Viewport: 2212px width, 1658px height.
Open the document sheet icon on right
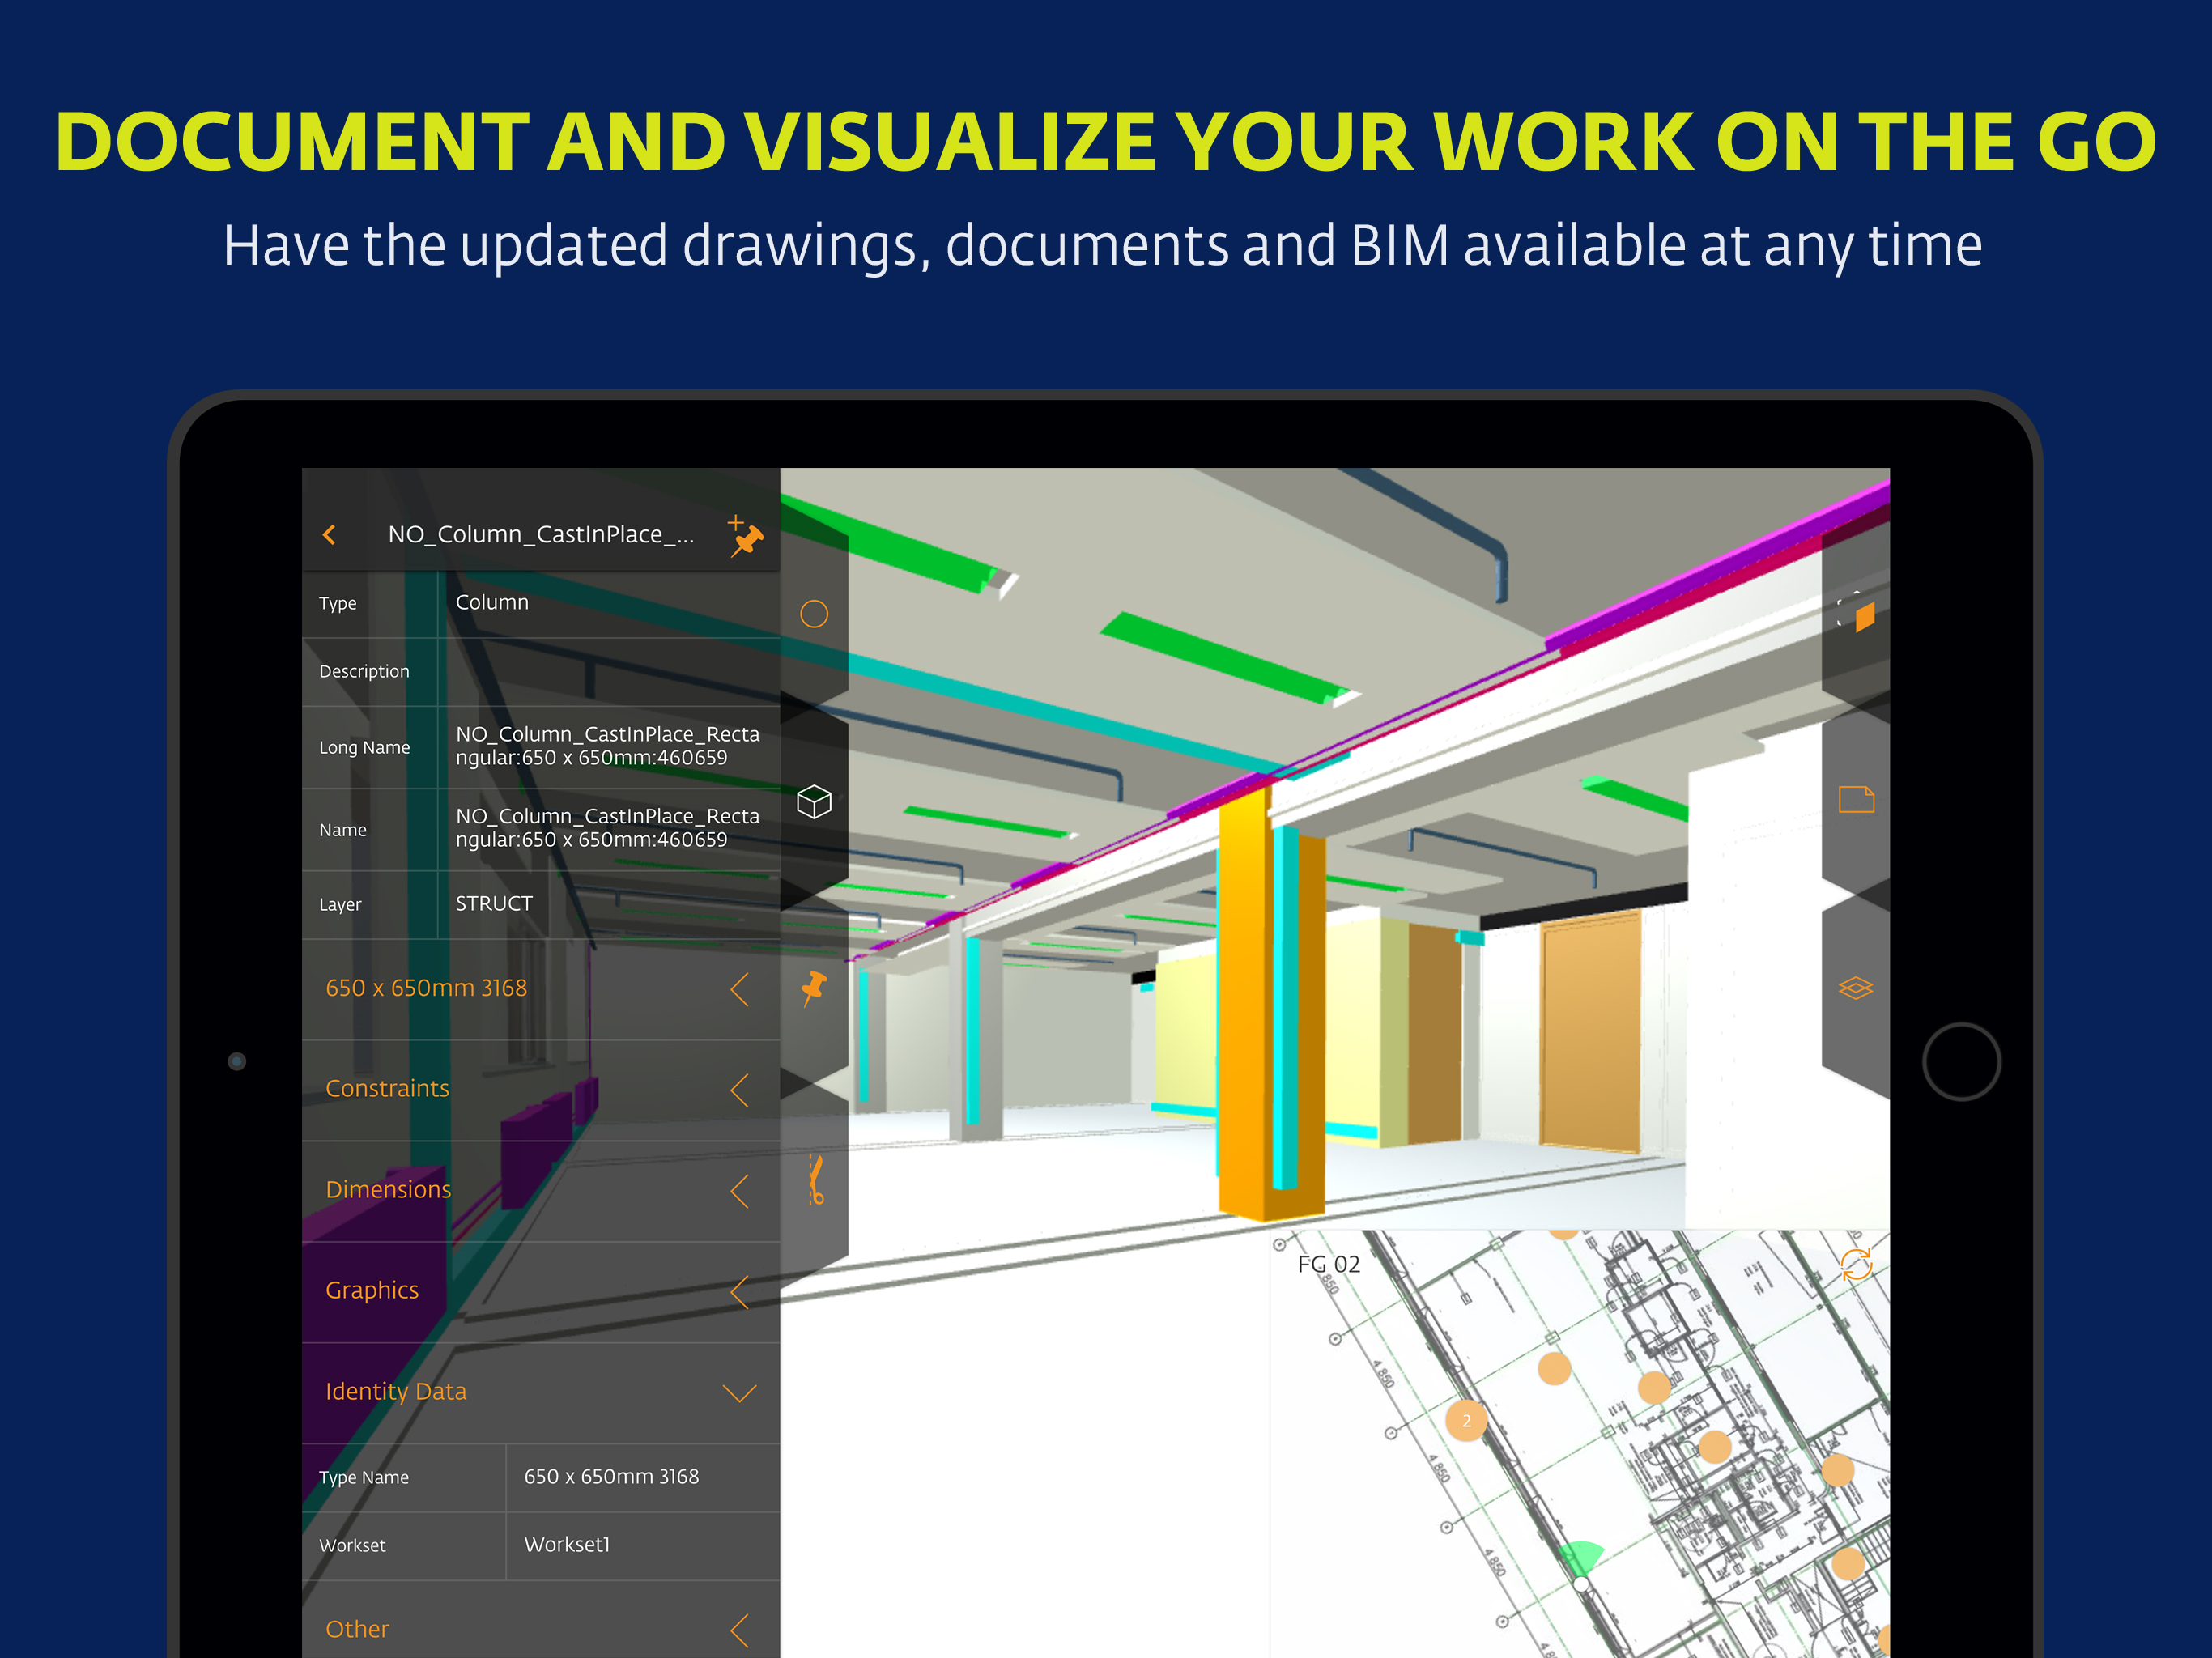click(1856, 799)
